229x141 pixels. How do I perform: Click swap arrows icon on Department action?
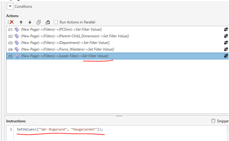coord(226,43)
